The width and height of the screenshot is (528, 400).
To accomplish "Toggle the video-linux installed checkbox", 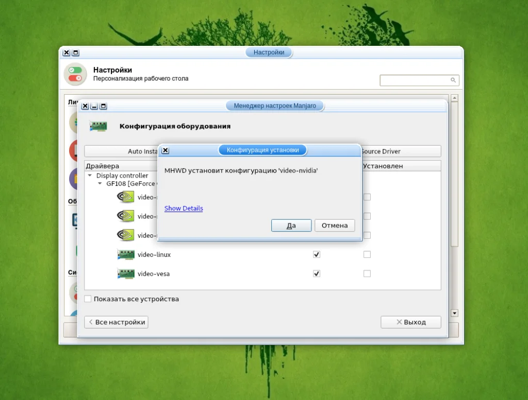I will click(x=367, y=254).
